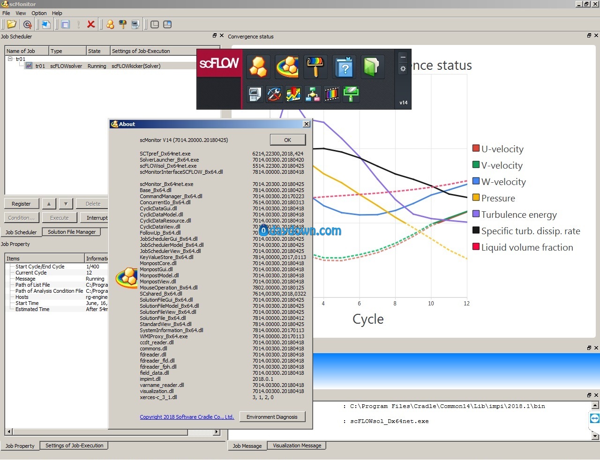This screenshot has height=460, width=600.
Task: Click up arrow of Job Message scrollbar
Action: [x=595, y=406]
